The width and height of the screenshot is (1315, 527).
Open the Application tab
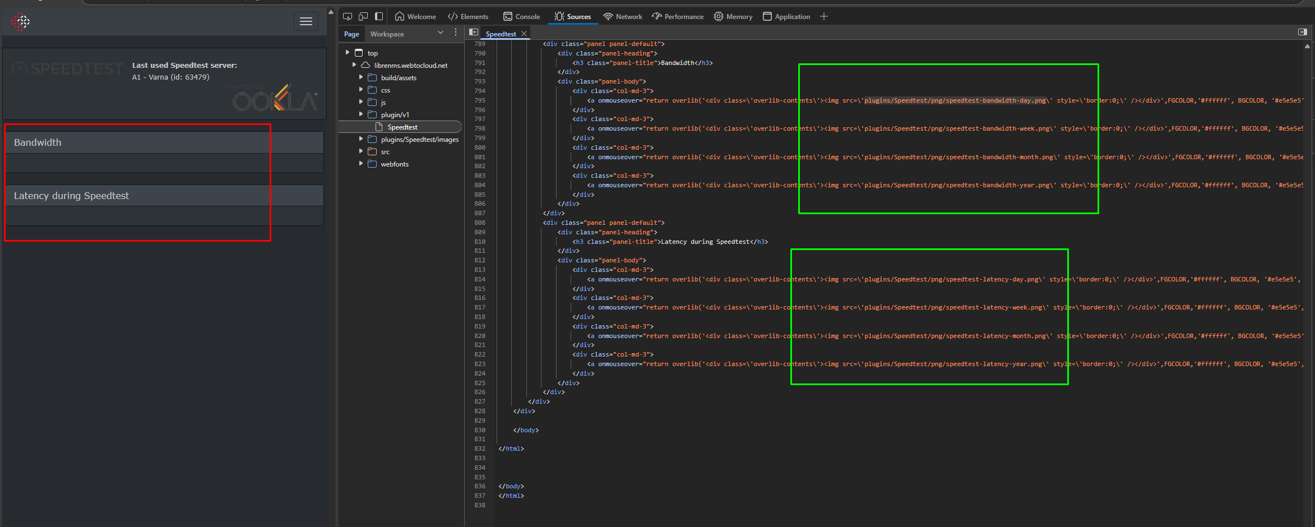(x=786, y=16)
